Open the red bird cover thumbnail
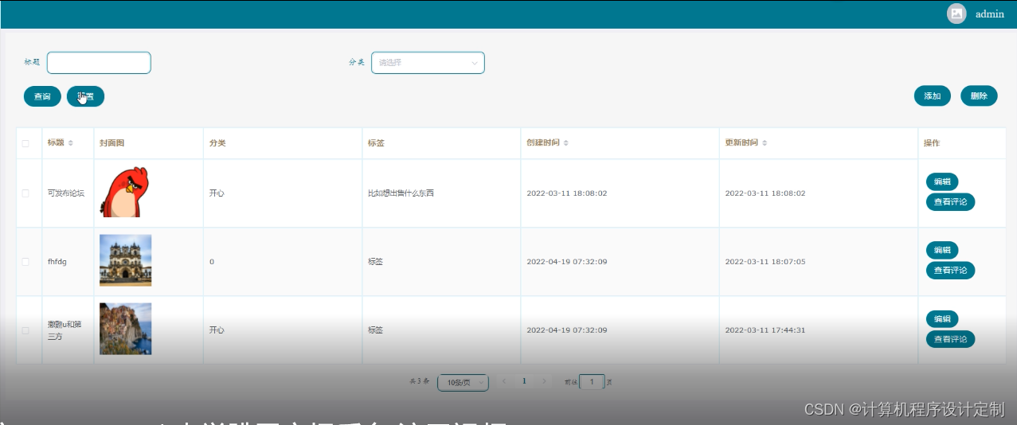1017x425 pixels. pos(124,192)
